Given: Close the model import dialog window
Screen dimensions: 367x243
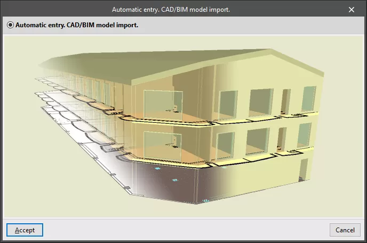Looking at the screenshot, I should (x=351, y=9).
